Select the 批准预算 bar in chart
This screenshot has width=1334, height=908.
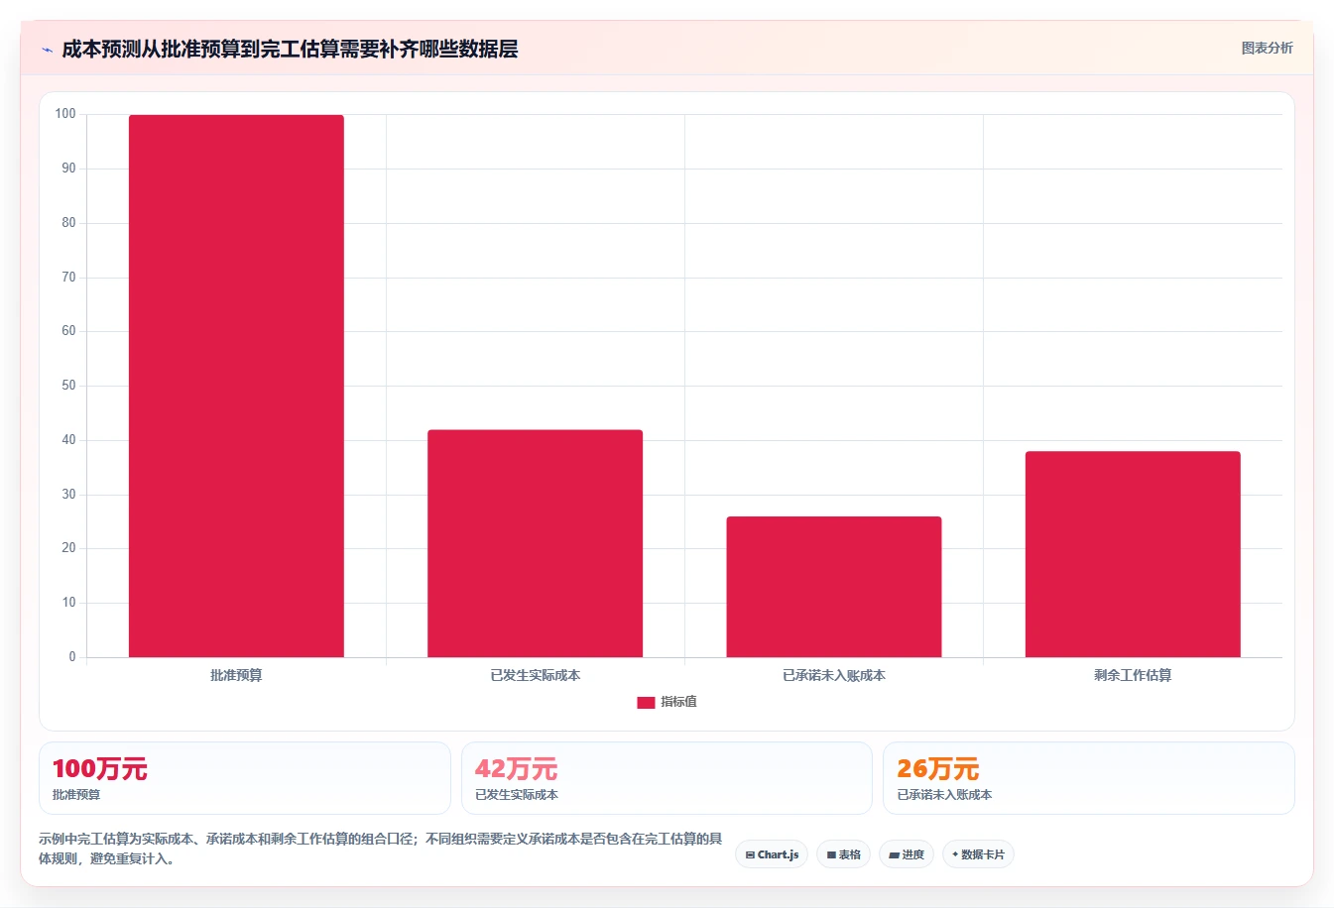click(236, 386)
